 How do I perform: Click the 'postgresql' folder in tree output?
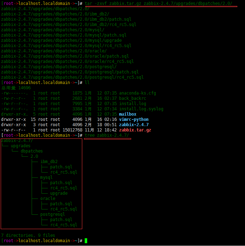[x=53, y=214]
